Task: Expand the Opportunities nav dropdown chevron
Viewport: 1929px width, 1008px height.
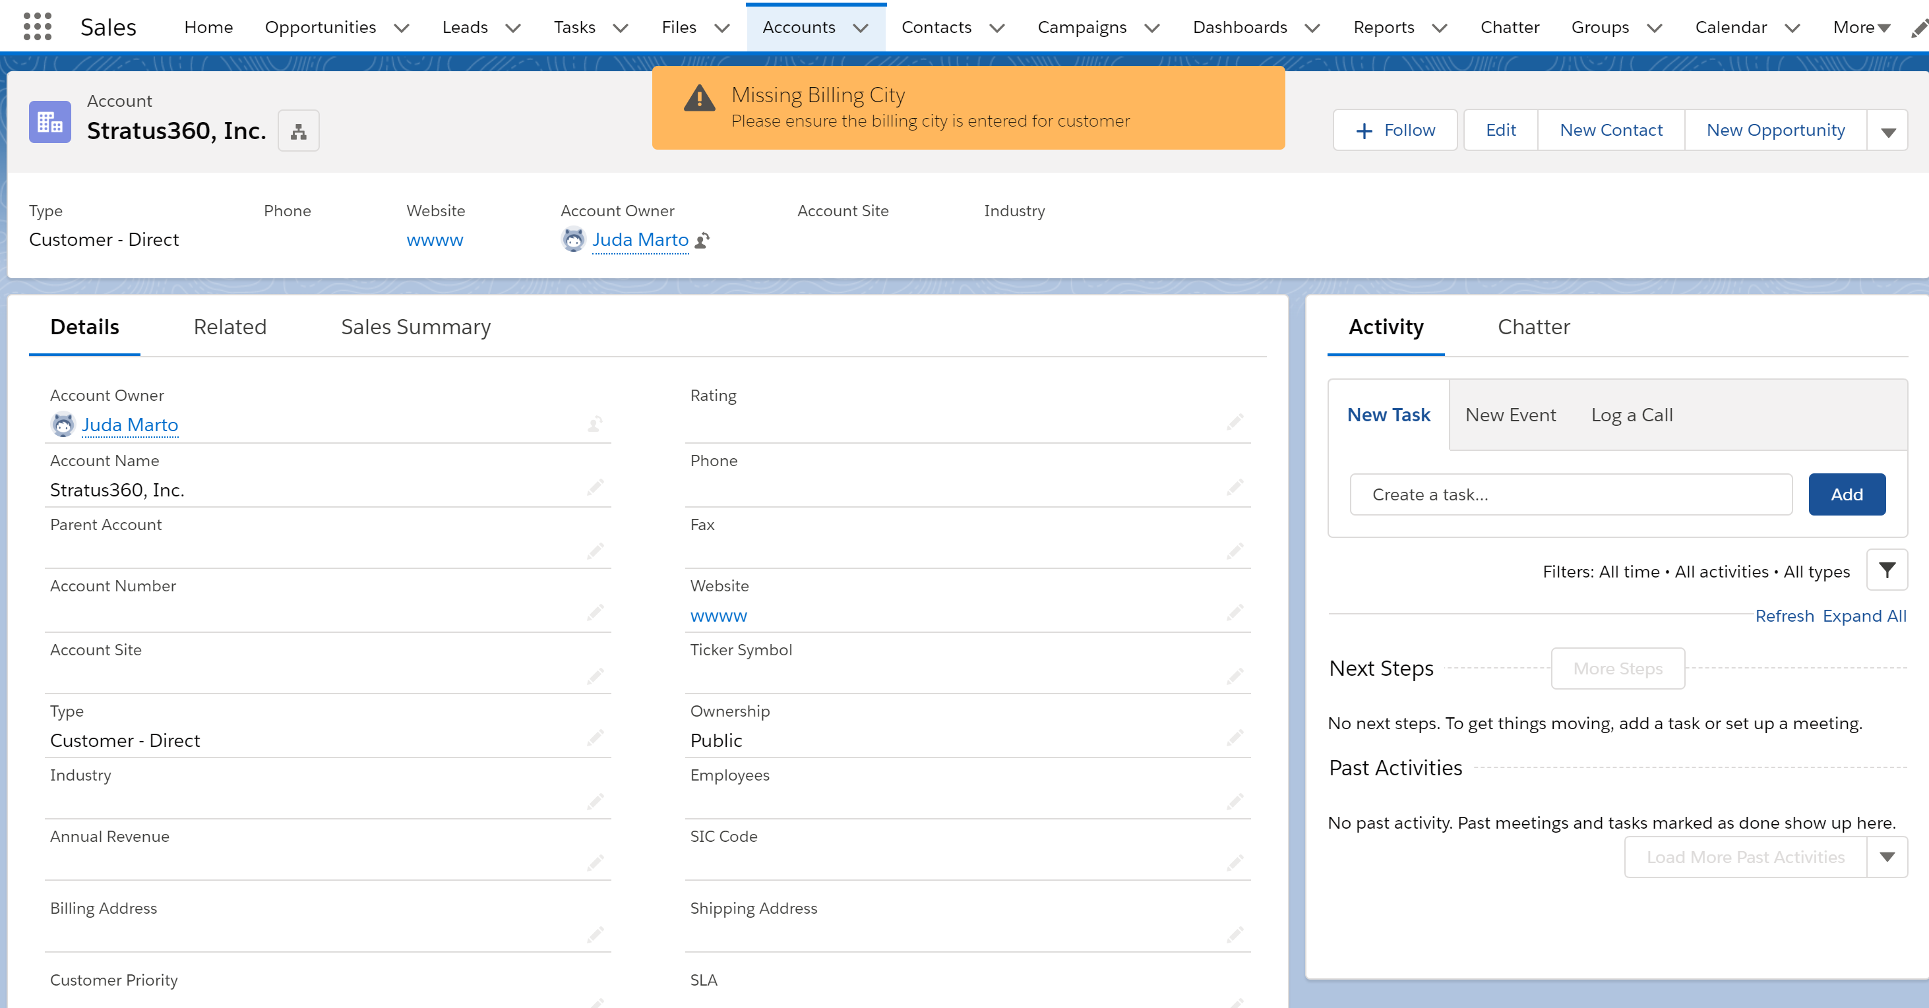Action: click(x=402, y=28)
